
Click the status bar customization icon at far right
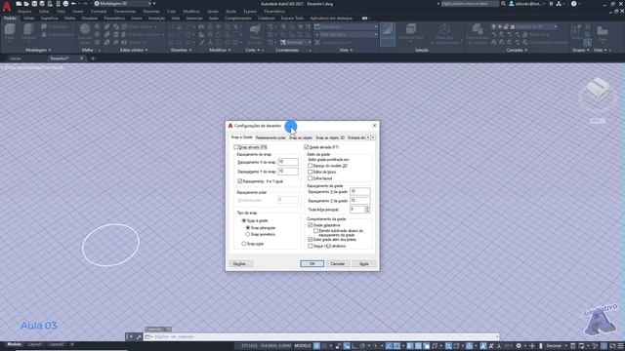[621, 346]
